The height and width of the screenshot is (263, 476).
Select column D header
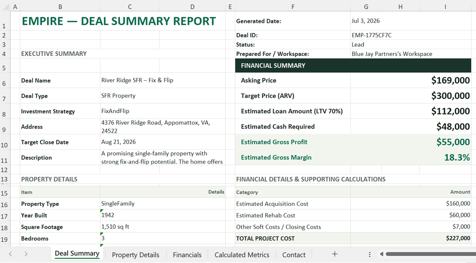click(x=193, y=7)
